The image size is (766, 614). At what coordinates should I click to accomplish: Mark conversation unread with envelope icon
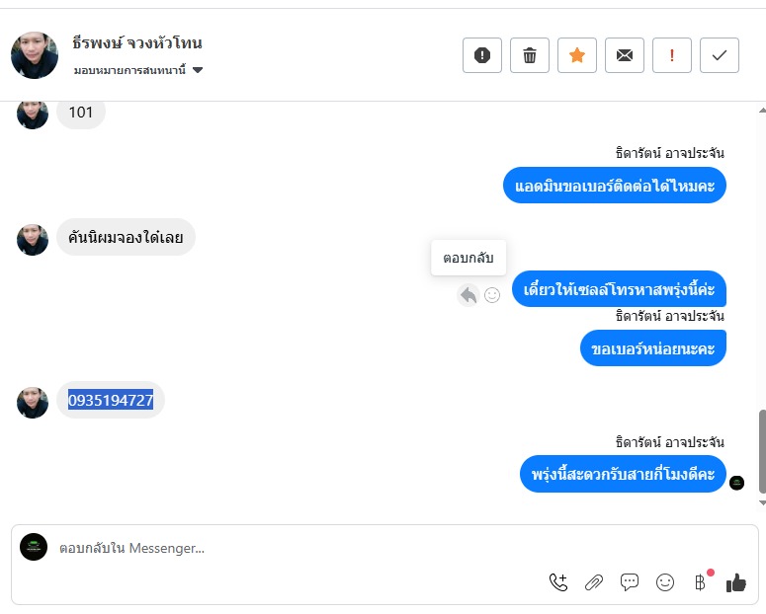coord(625,55)
